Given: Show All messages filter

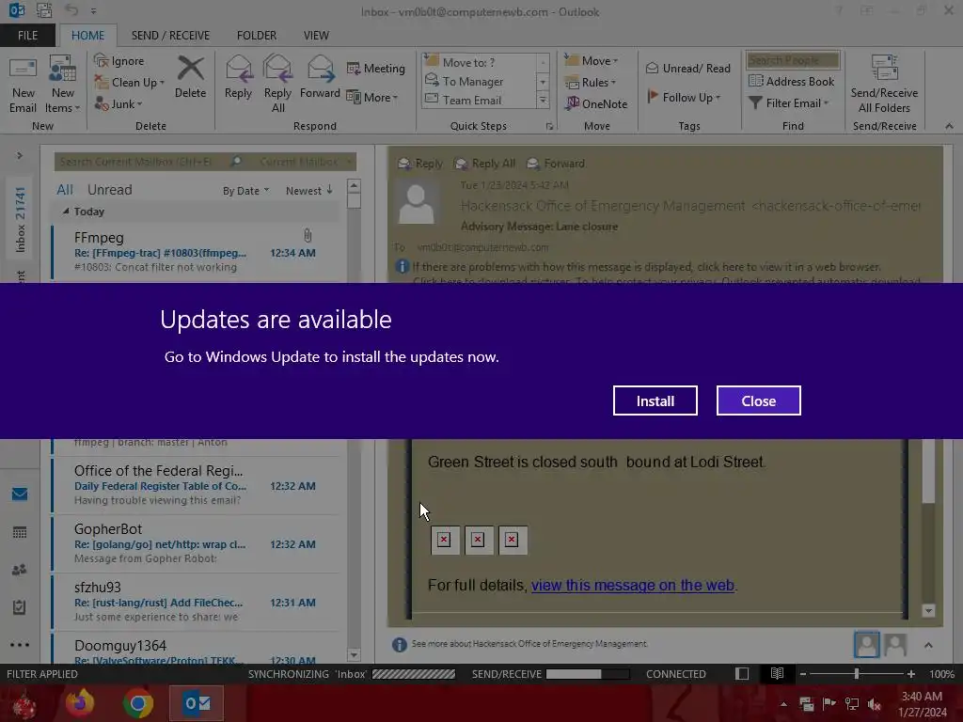Looking at the screenshot, I should pyautogui.click(x=65, y=190).
